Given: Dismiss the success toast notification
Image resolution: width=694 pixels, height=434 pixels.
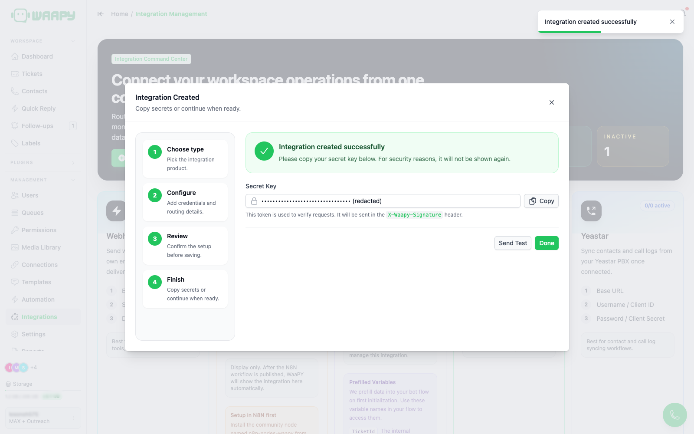Looking at the screenshot, I should click(672, 22).
